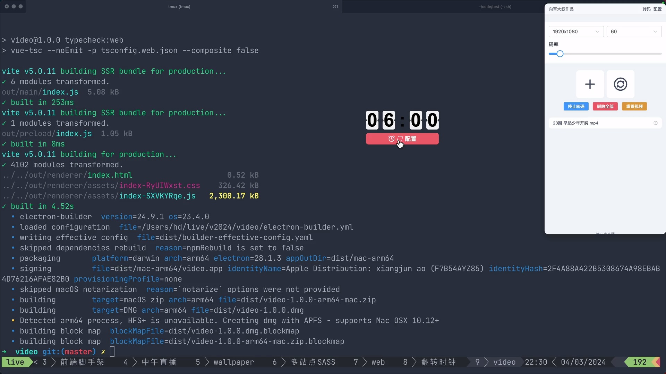Click the right chevron next to 22:30
Image resolution: width=666 pixels, height=374 pixels.
point(555,362)
